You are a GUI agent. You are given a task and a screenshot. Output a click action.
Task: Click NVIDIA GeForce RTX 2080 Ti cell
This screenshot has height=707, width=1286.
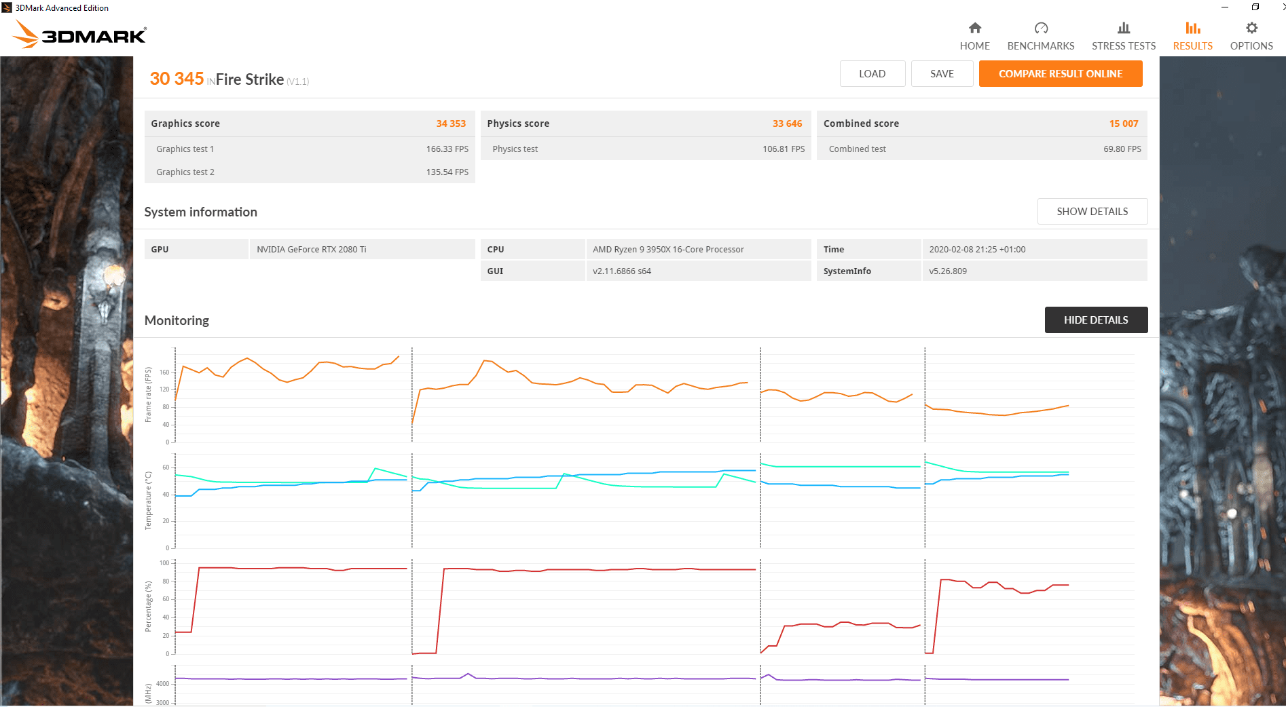[x=362, y=250]
